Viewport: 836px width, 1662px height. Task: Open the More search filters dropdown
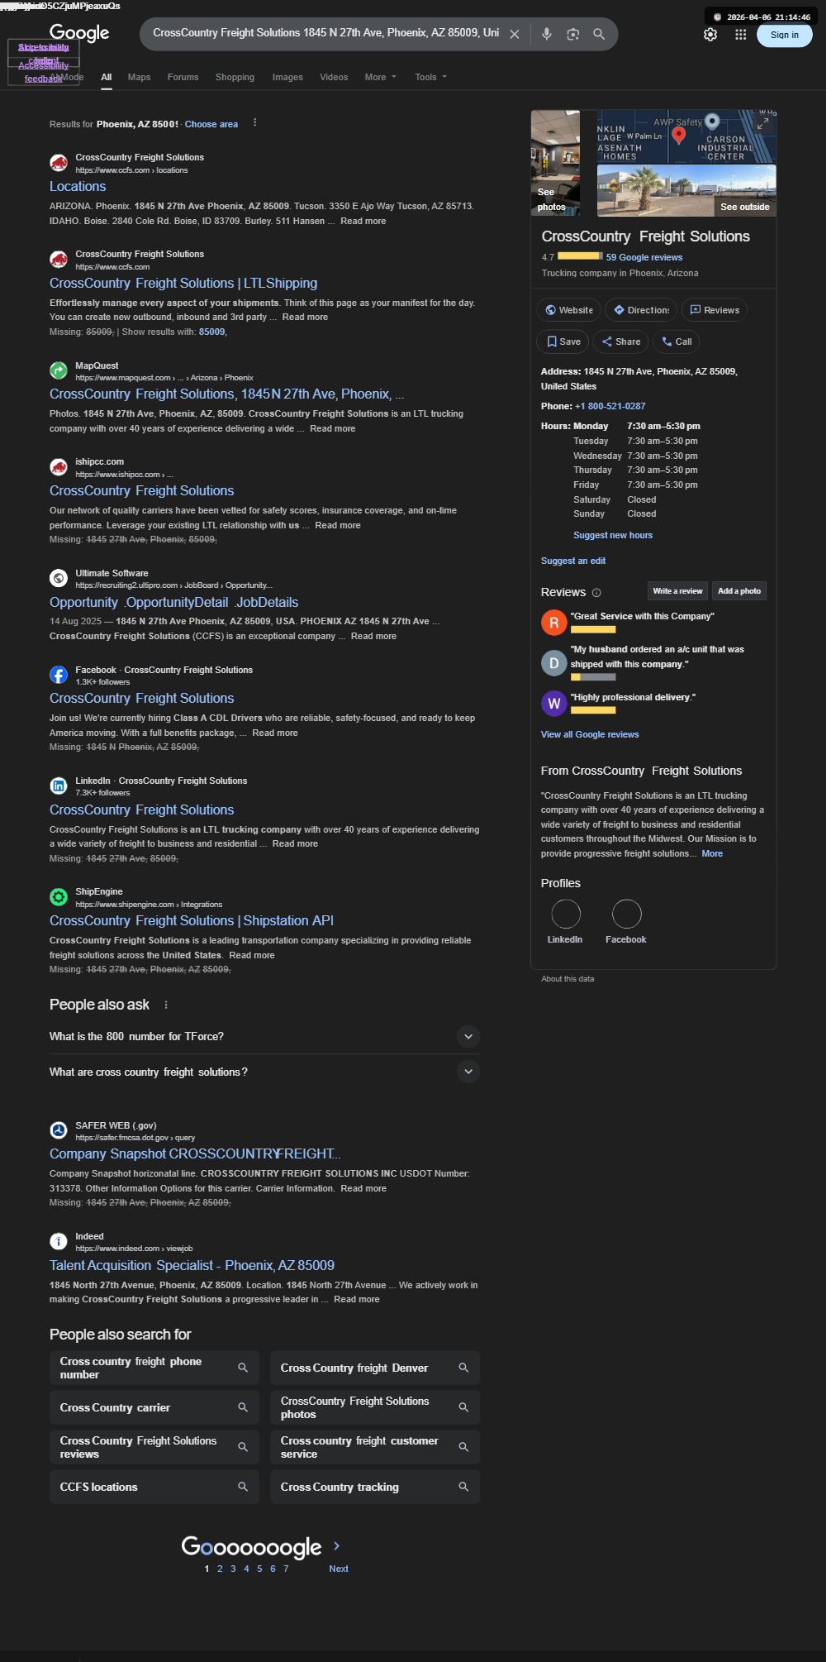381,77
